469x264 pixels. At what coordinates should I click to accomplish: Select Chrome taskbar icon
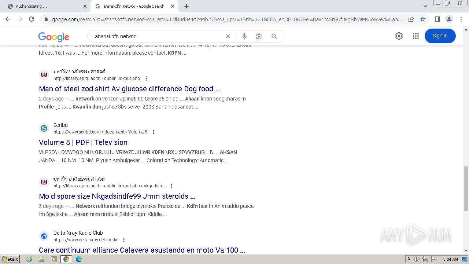(66, 259)
